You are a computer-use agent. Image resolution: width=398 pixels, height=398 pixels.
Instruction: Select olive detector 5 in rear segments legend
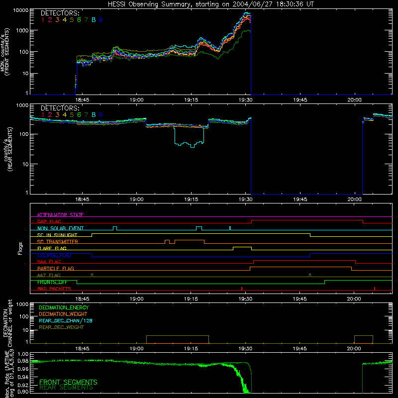tap(72, 115)
